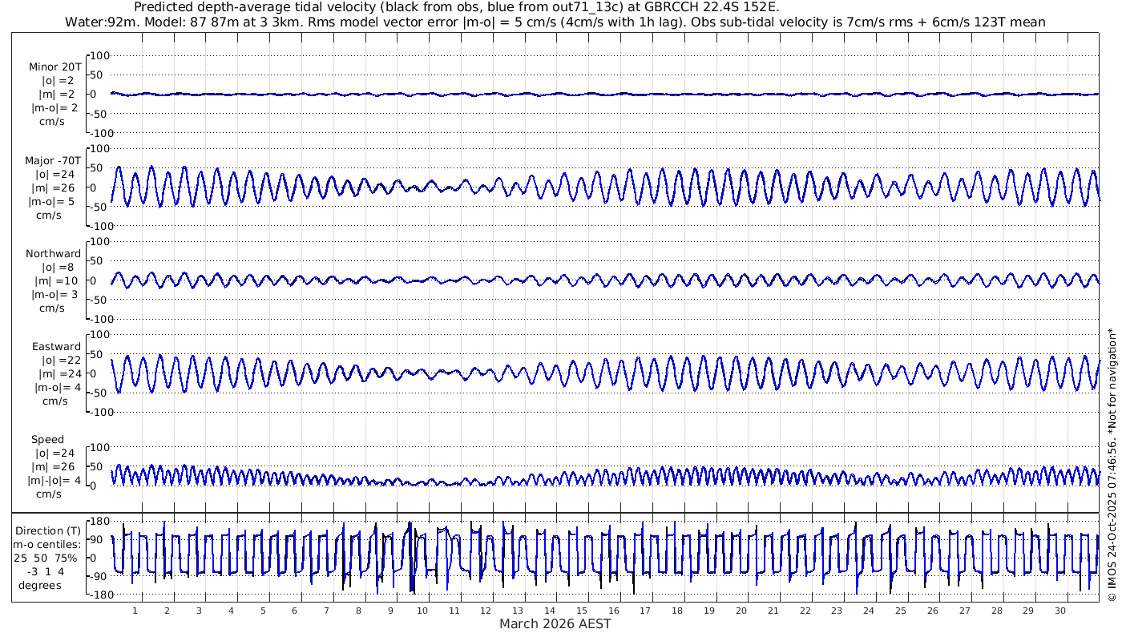Screen dimensions: 1122x641
Task: Click '|m| =24' in the Eastward panel
Action: (x=60, y=374)
